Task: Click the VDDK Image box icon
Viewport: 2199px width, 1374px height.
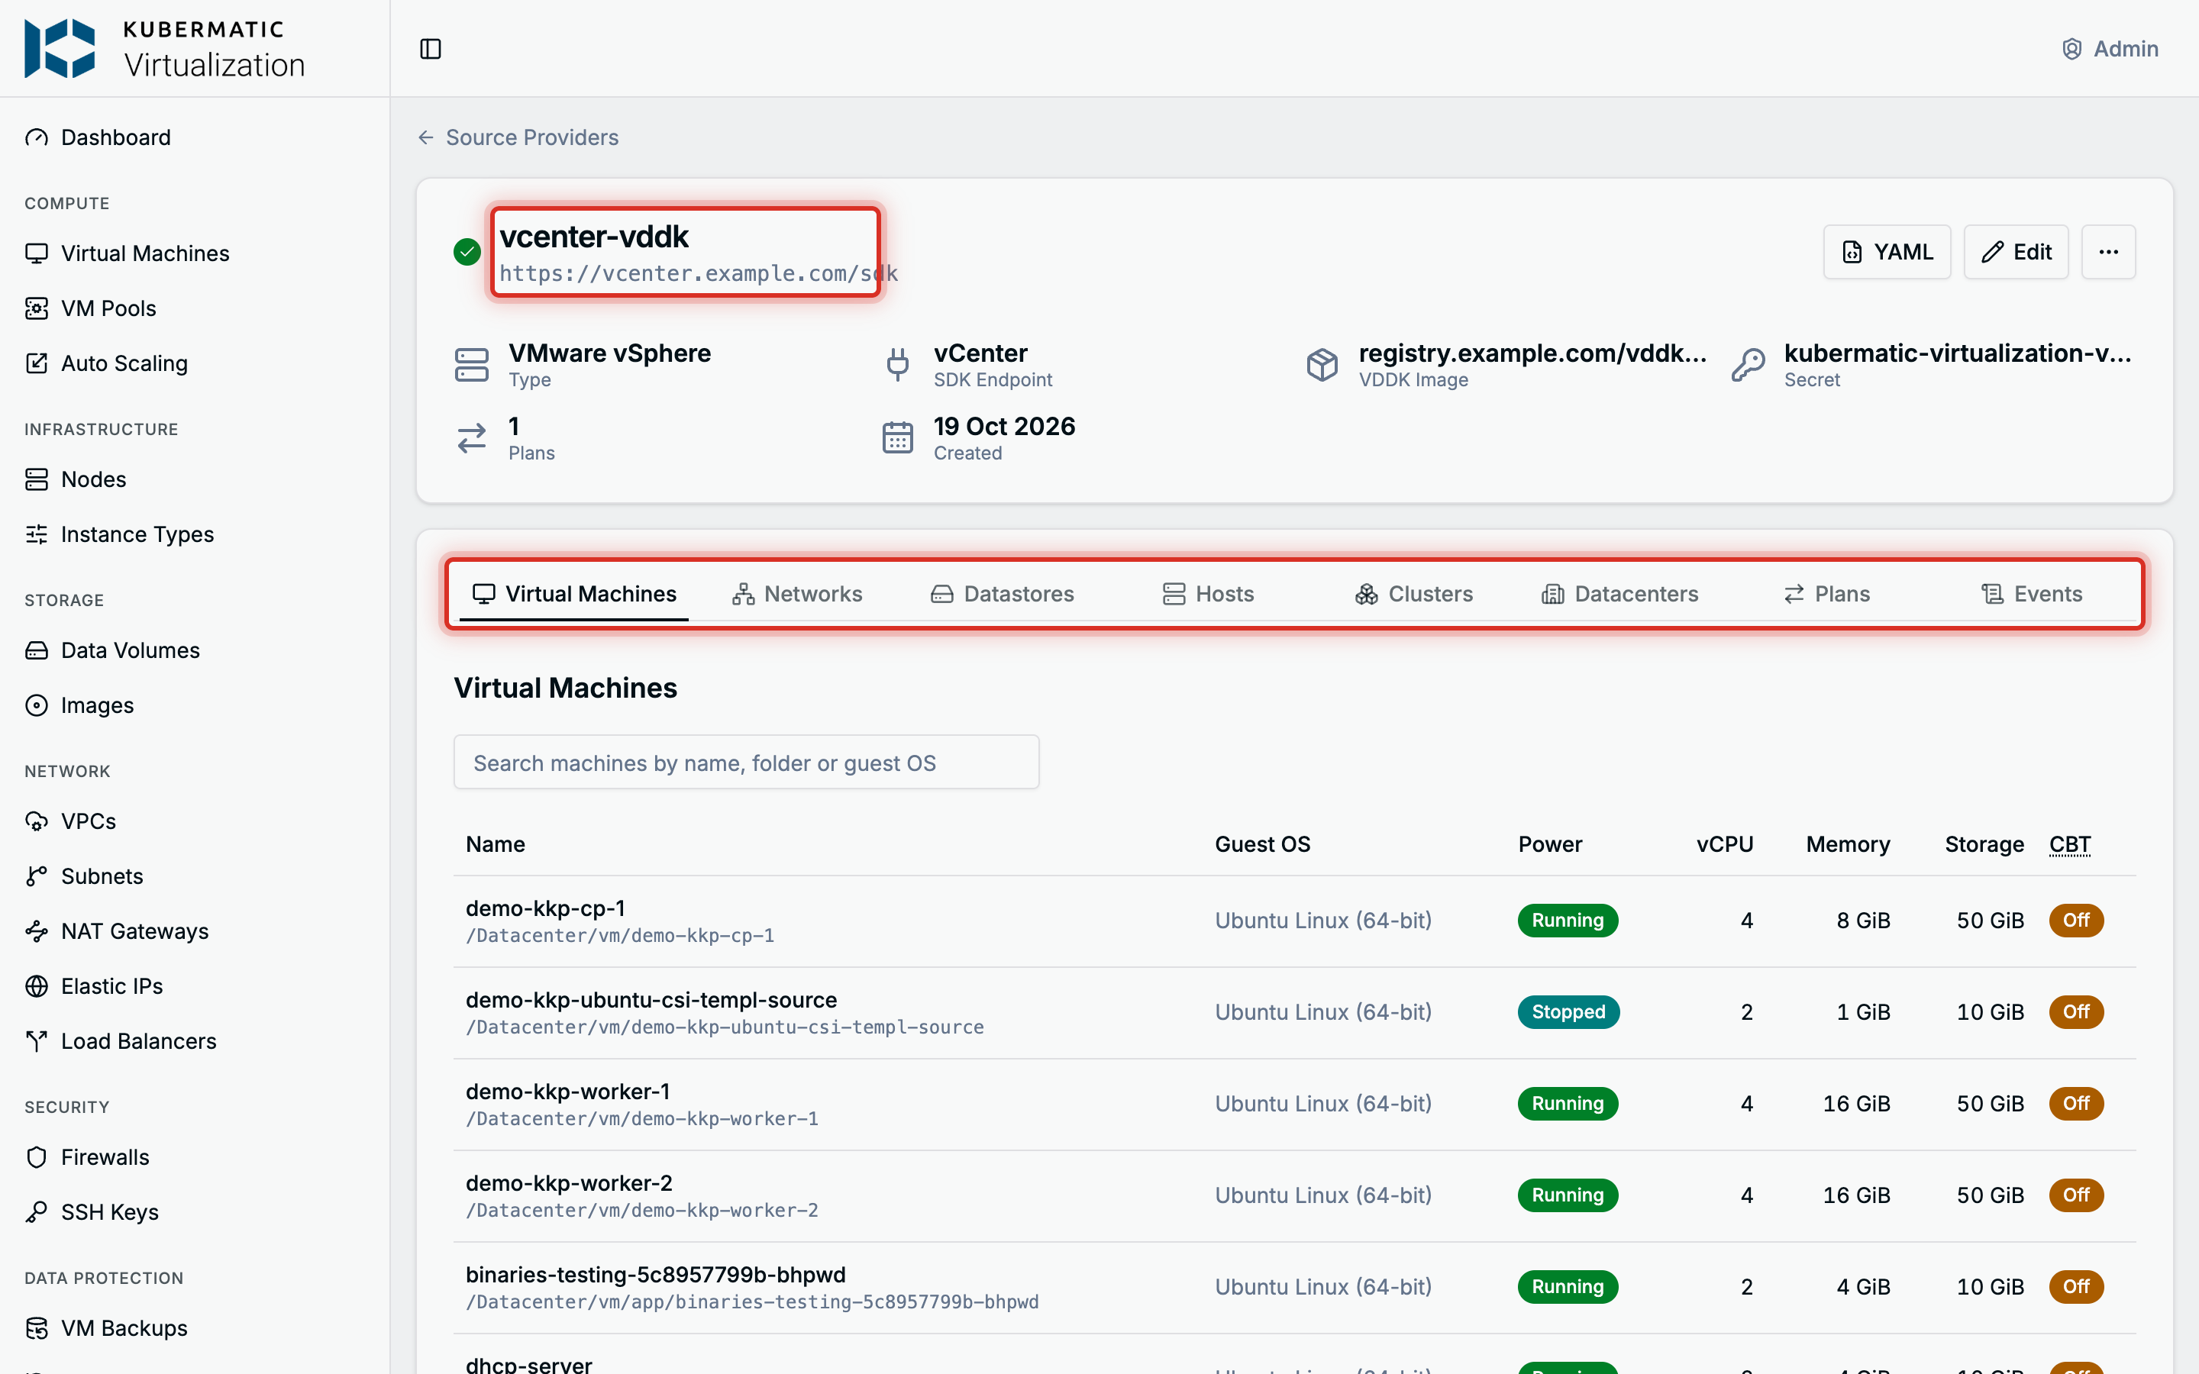Action: tap(1322, 366)
